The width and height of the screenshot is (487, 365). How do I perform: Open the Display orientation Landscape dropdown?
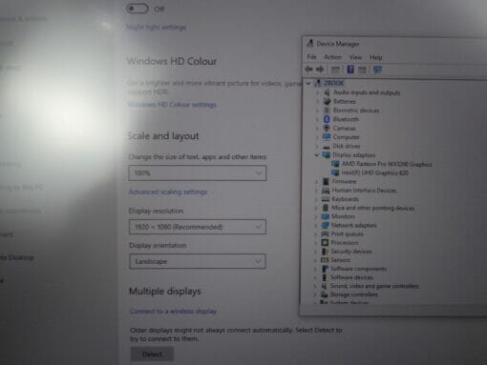coord(198,261)
